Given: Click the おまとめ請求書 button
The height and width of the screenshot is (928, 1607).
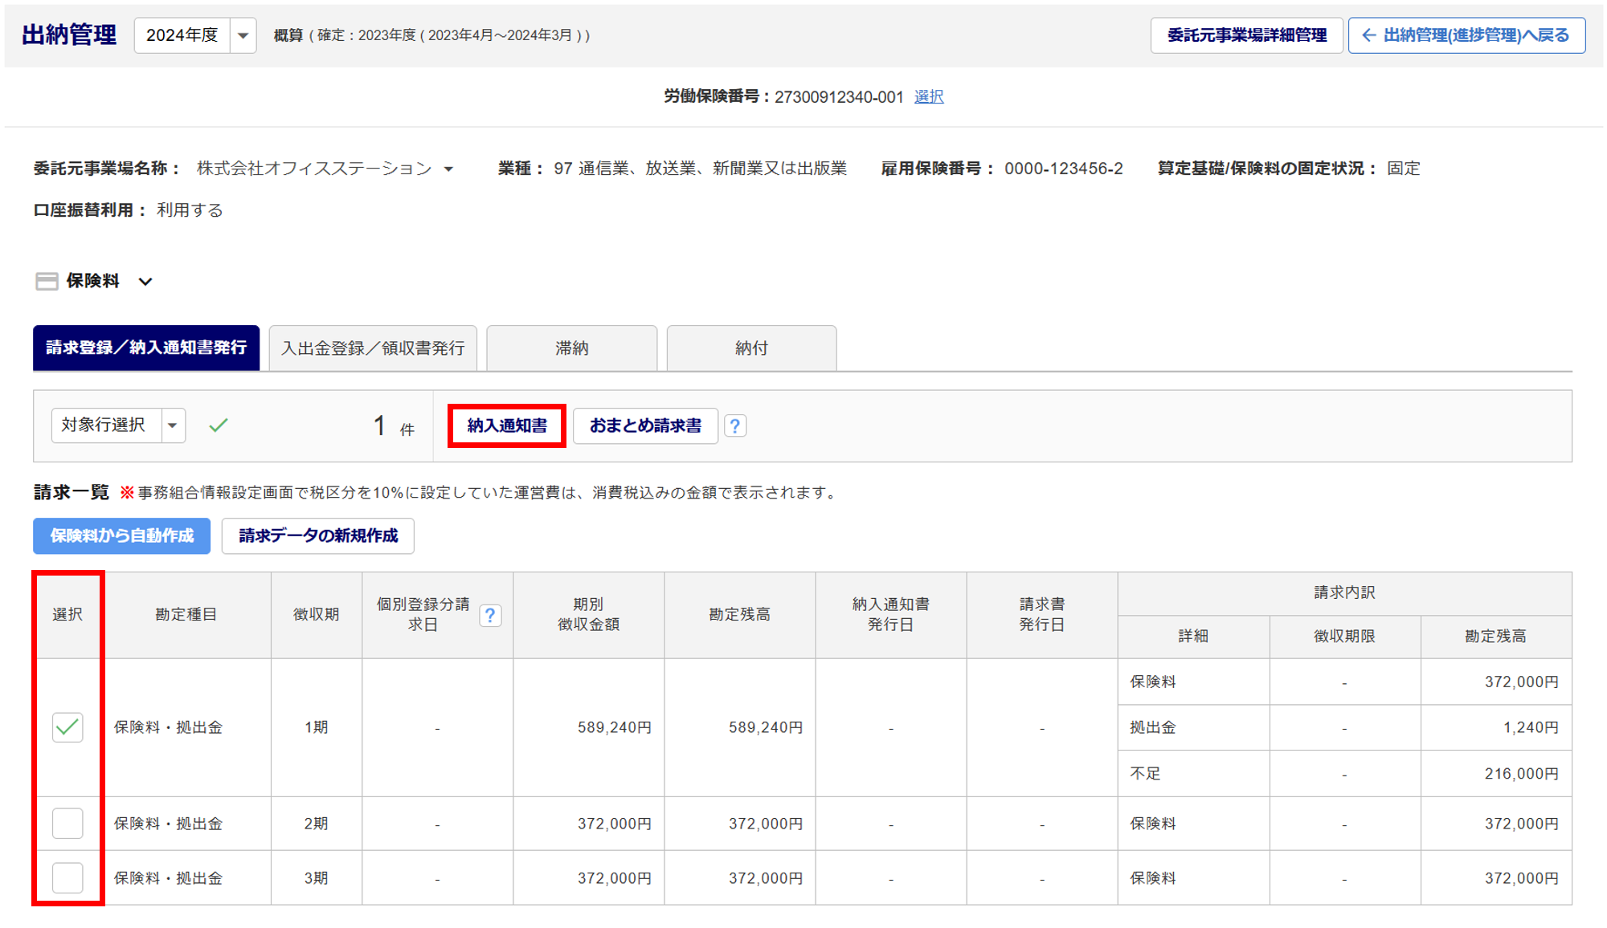Looking at the screenshot, I should 645,425.
